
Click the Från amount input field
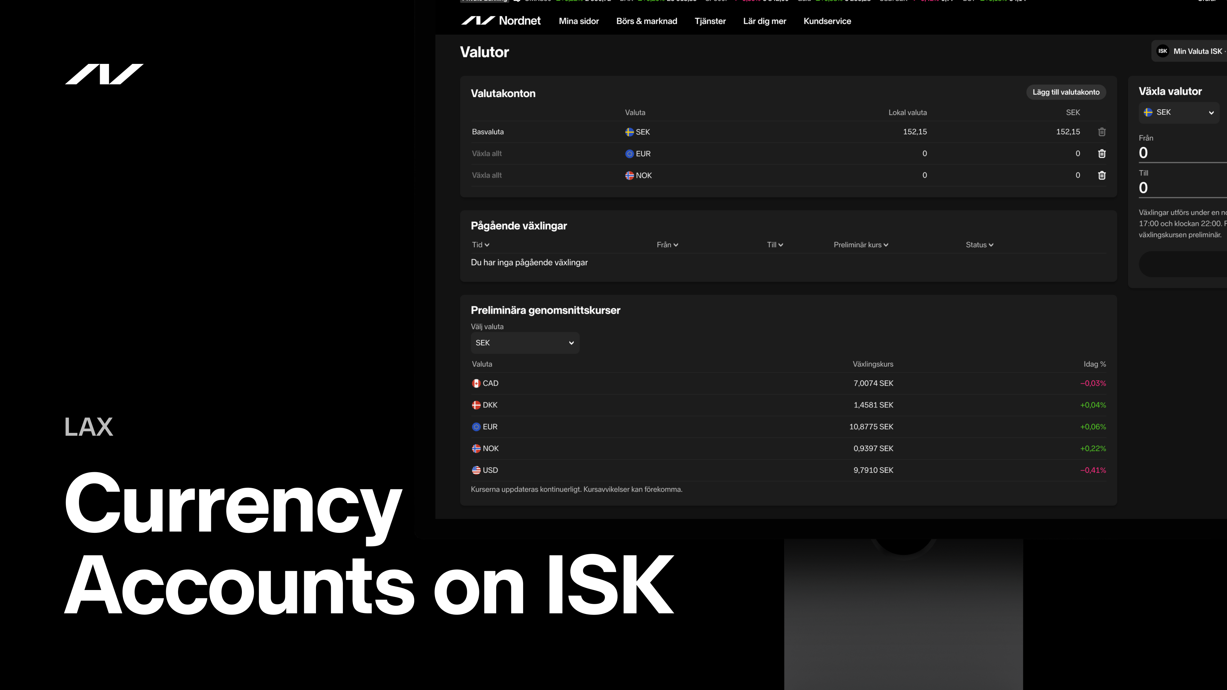1183,153
